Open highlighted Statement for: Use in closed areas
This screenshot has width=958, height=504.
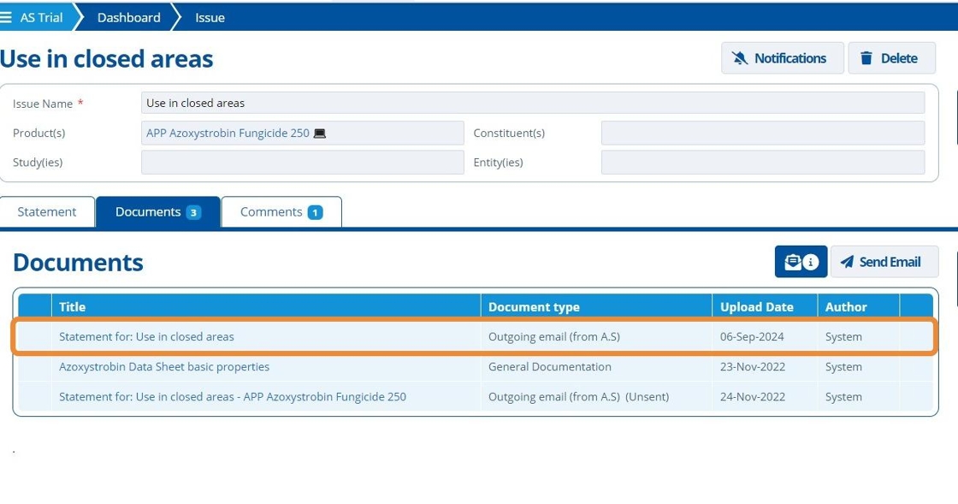(146, 336)
